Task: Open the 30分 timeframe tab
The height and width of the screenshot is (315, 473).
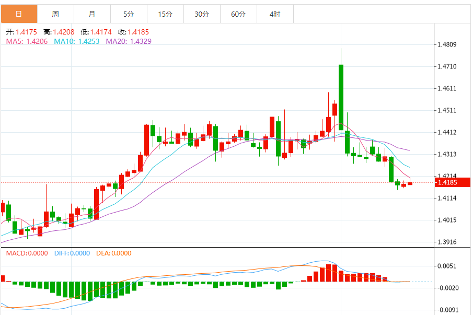Action: point(202,14)
